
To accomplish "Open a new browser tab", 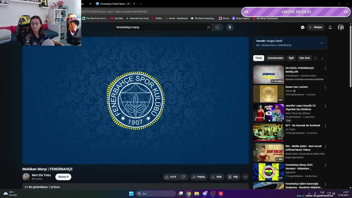I will pyautogui.click(x=141, y=4).
